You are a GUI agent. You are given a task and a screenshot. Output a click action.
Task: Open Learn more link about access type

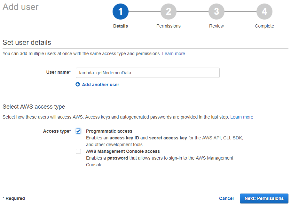(242, 117)
